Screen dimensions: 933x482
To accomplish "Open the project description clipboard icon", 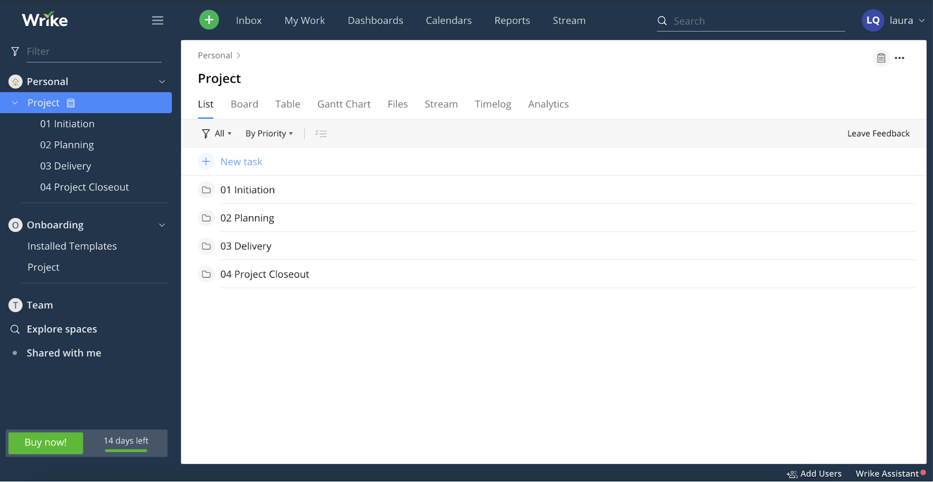I will pyautogui.click(x=881, y=58).
